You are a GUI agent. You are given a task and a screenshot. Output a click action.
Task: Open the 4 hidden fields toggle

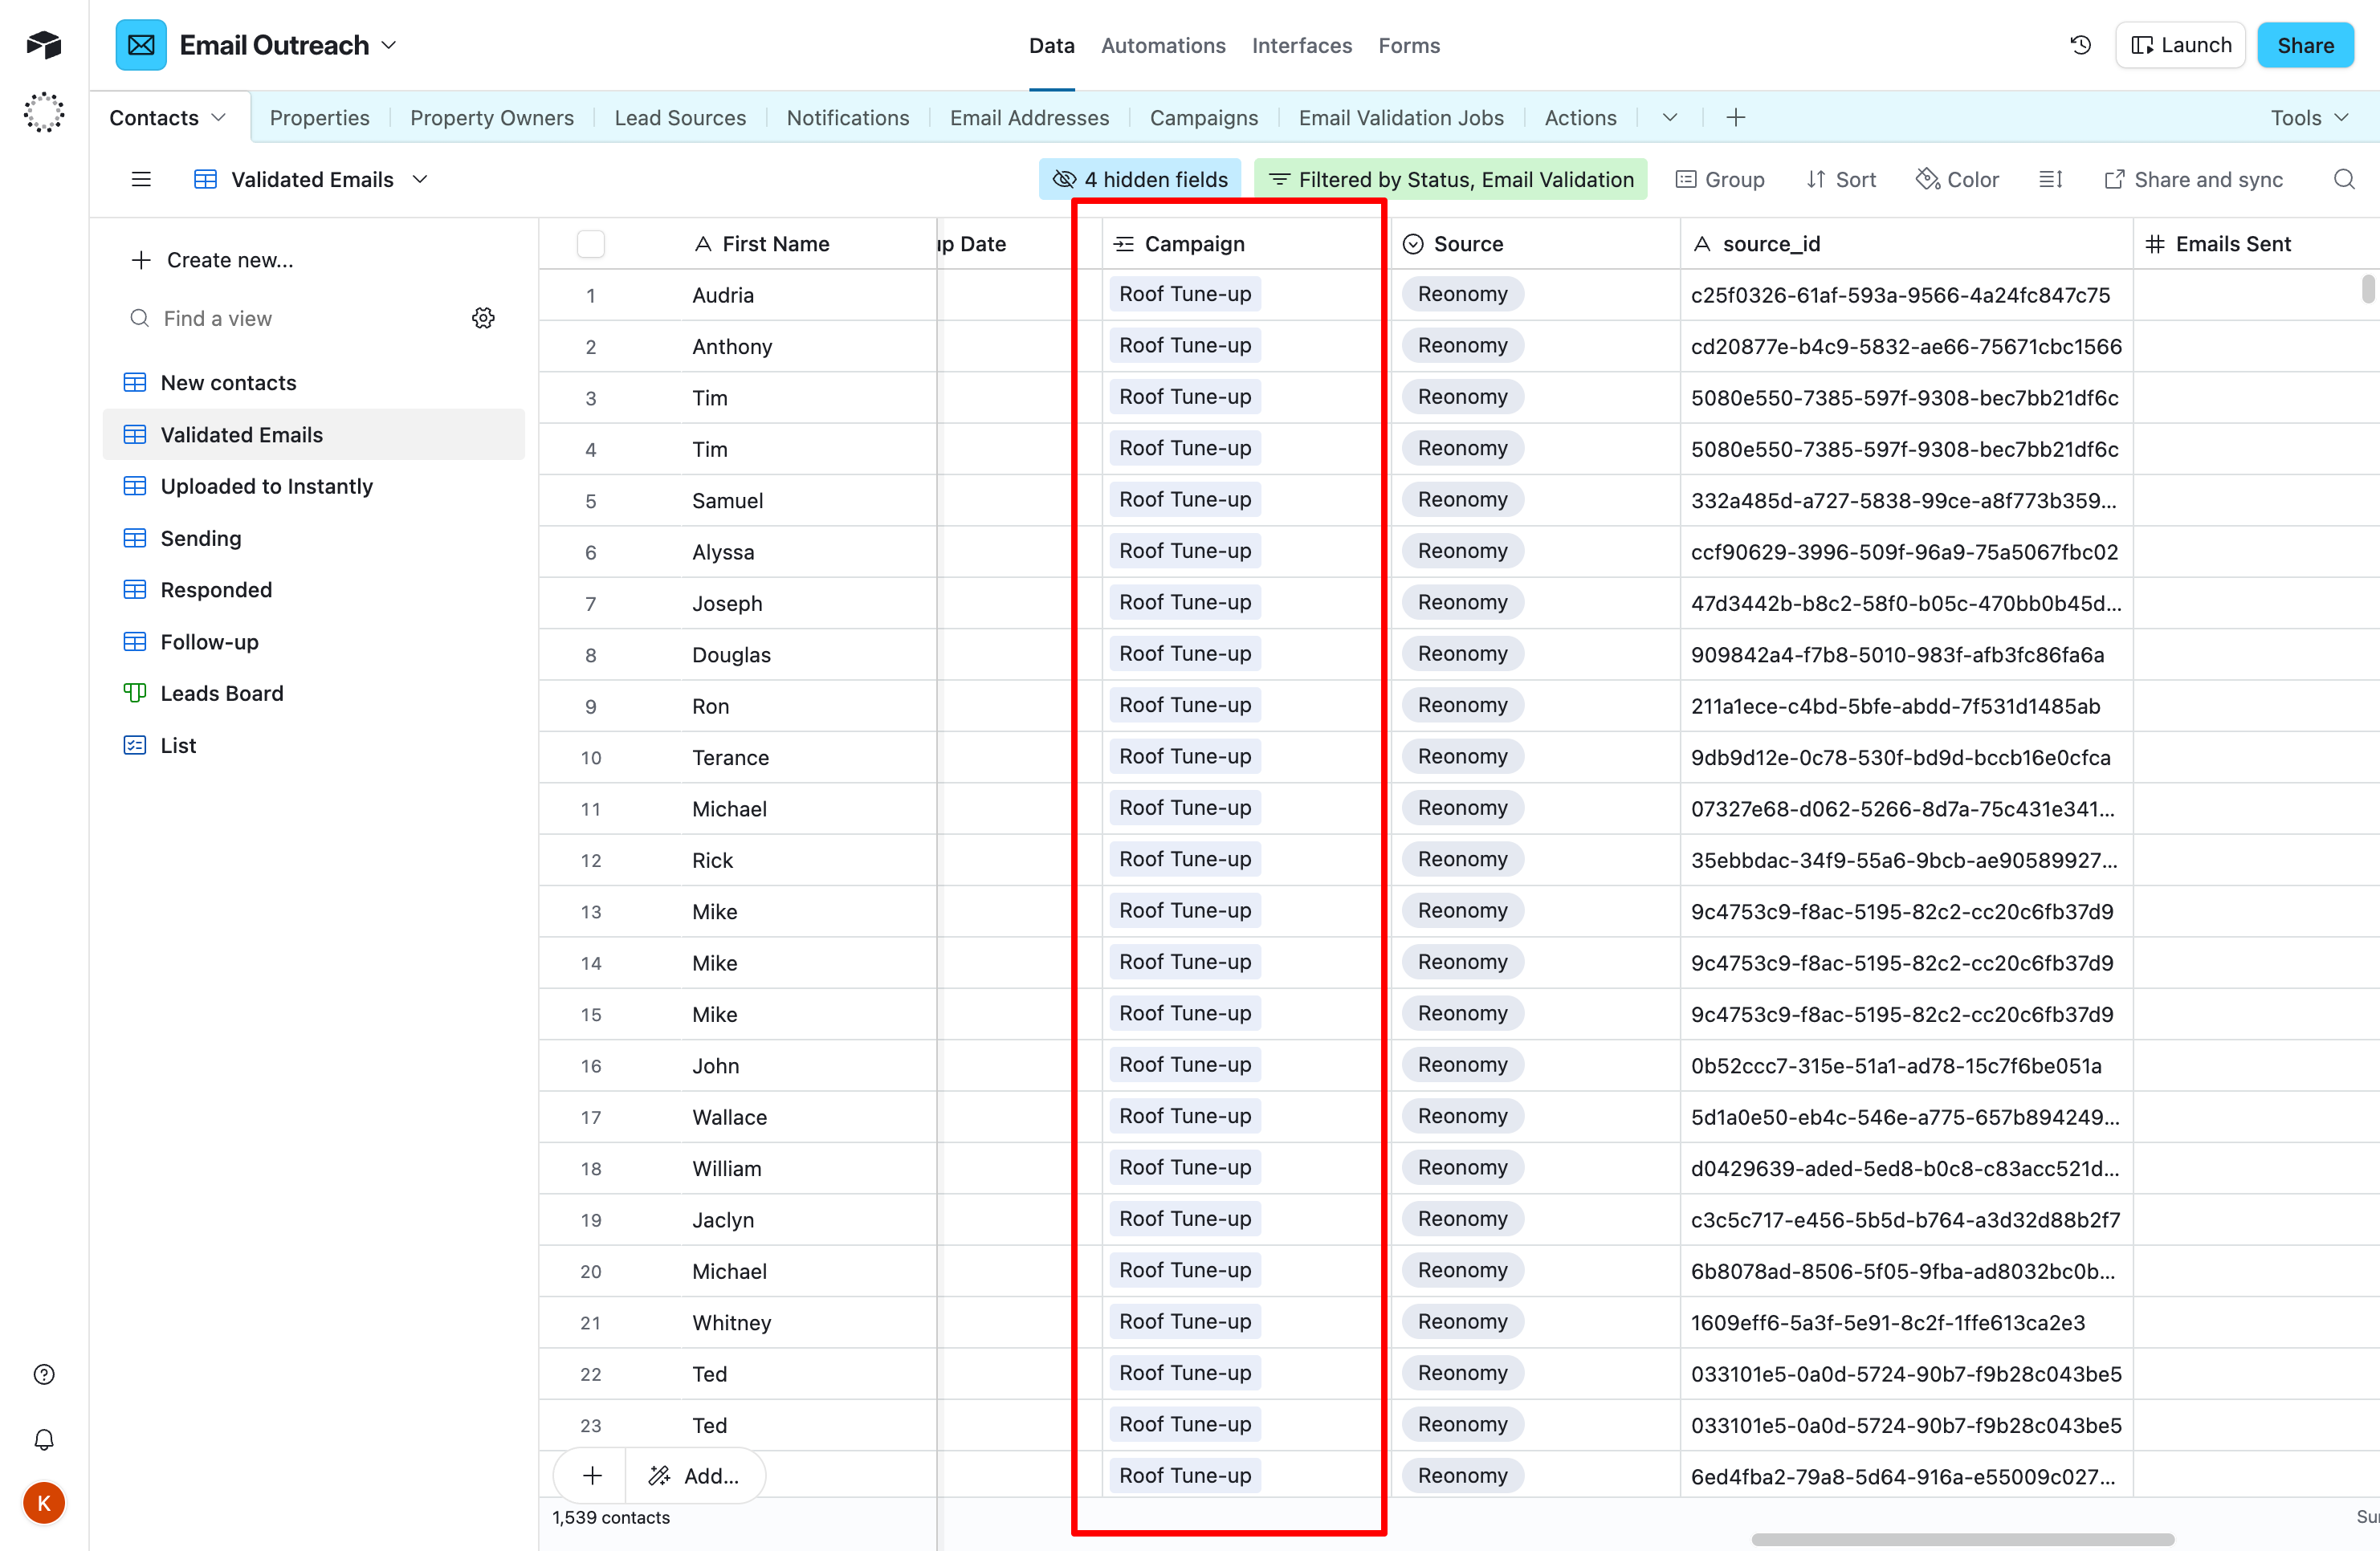pos(1140,179)
